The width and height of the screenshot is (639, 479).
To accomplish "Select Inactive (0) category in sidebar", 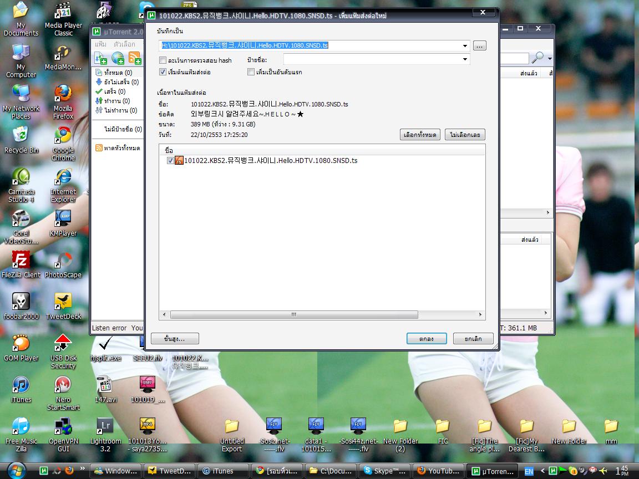I will 118,110.
